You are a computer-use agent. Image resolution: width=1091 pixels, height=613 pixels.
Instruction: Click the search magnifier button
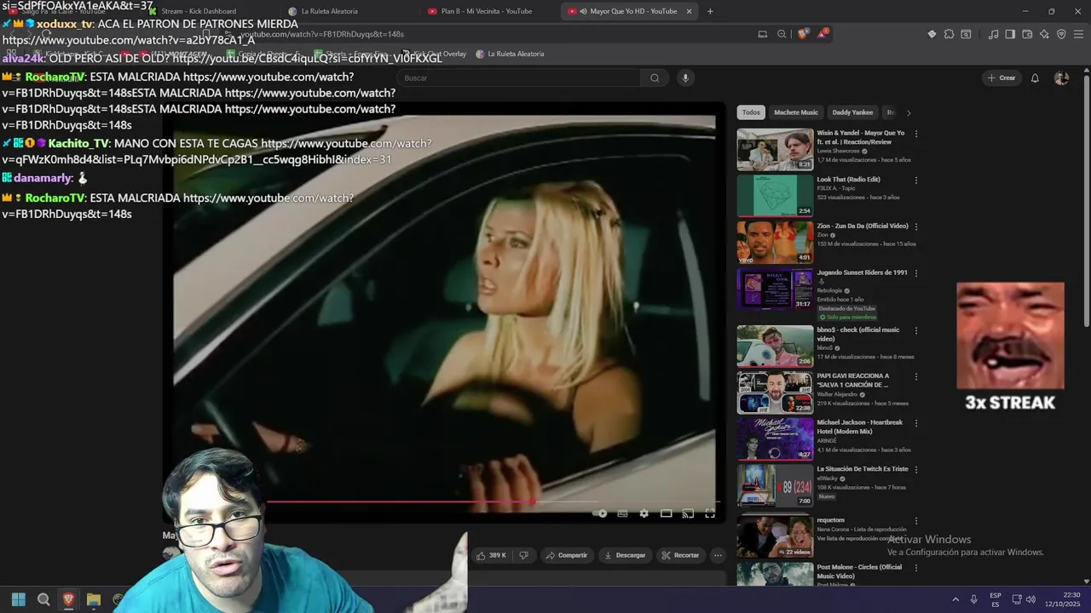pyautogui.click(x=655, y=77)
